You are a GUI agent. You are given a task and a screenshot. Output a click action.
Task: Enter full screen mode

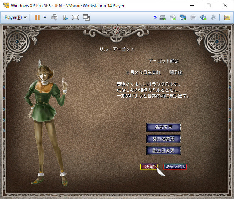pos(75,18)
